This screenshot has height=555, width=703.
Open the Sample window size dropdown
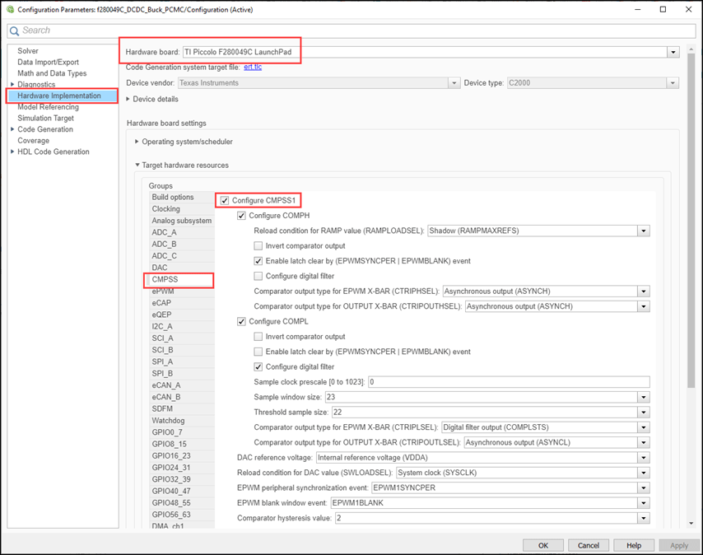(x=644, y=397)
